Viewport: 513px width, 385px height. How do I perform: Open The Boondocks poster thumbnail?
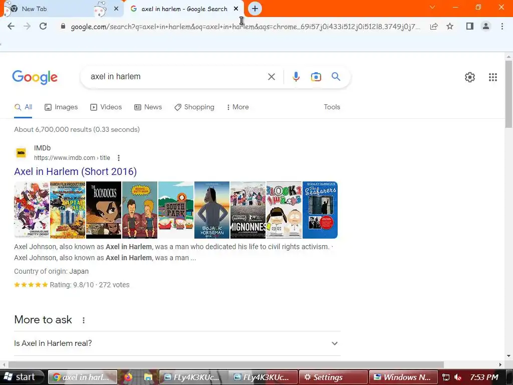coord(104,210)
